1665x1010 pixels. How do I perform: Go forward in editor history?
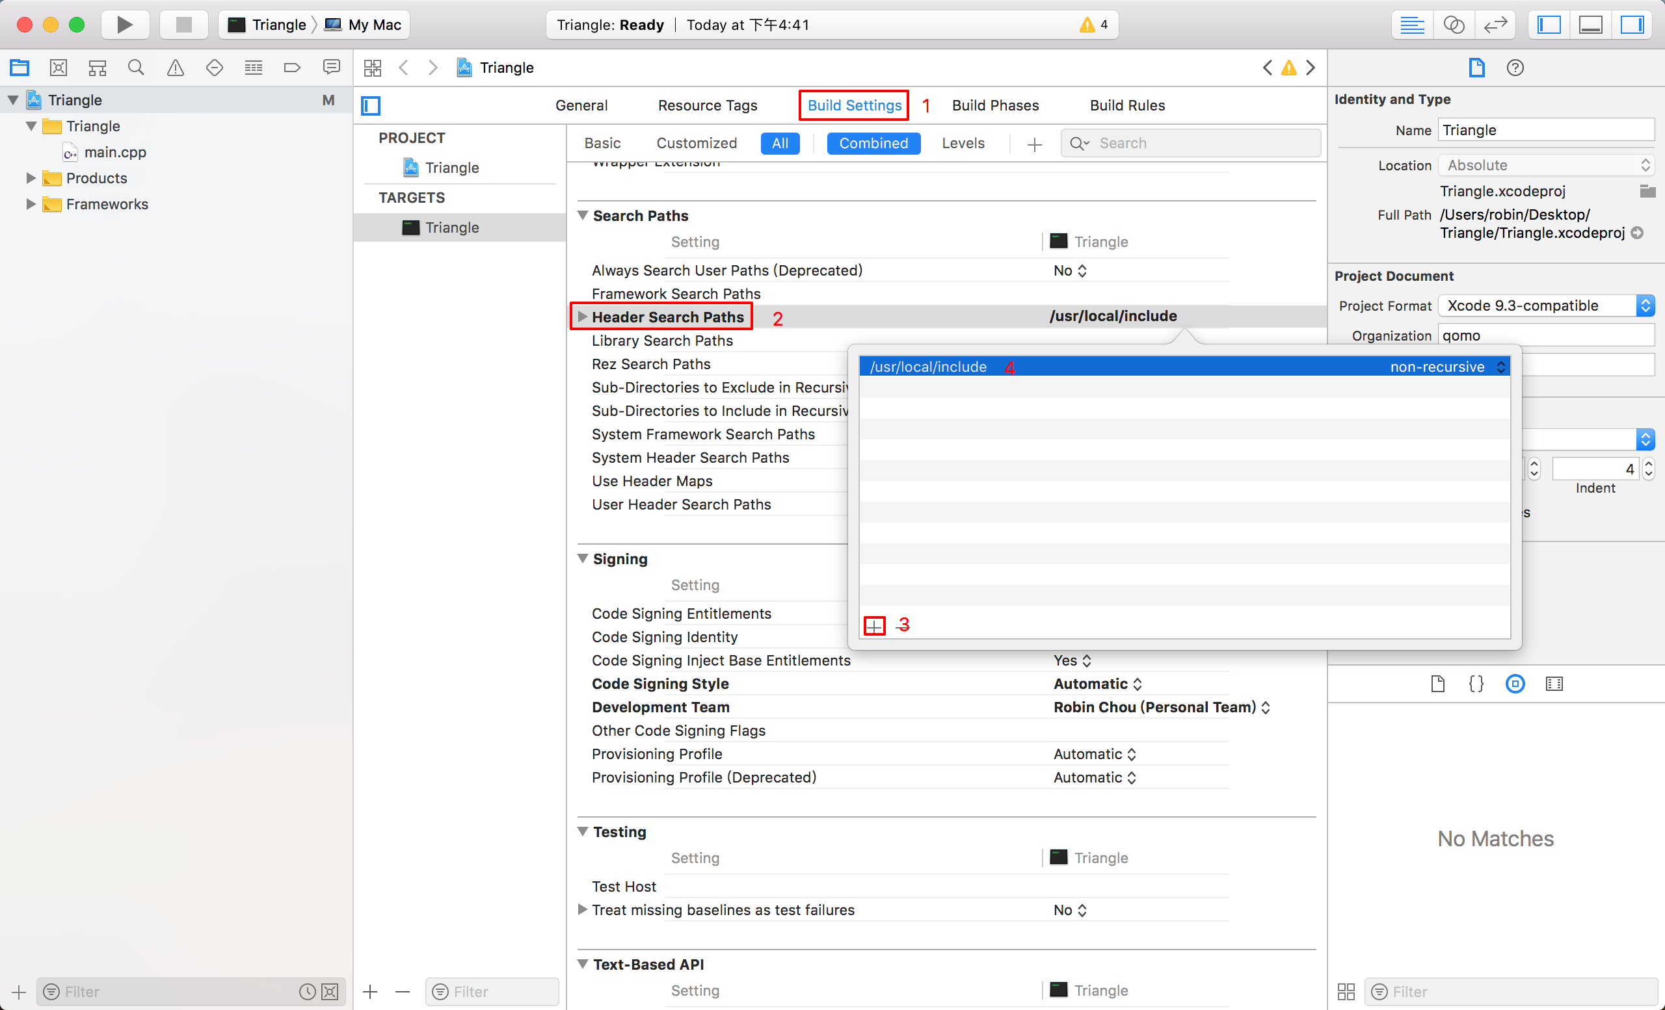[433, 68]
